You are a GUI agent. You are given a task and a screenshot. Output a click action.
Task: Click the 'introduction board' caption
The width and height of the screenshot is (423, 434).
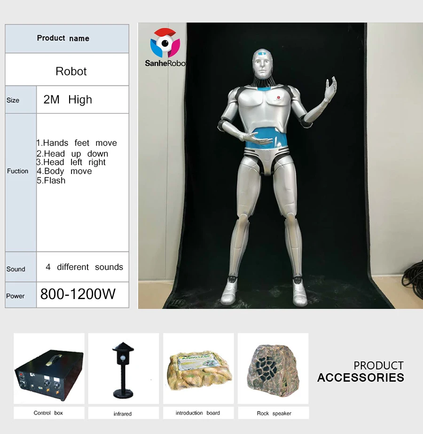coord(198,413)
